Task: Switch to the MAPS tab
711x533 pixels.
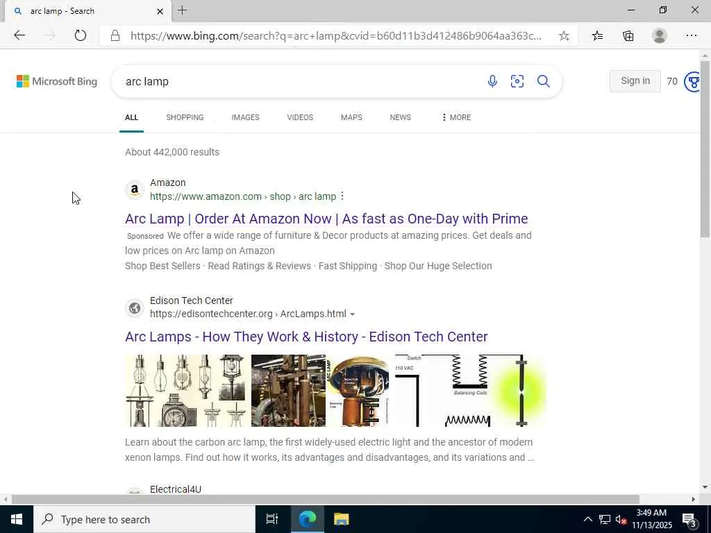Action: (x=351, y=117)
